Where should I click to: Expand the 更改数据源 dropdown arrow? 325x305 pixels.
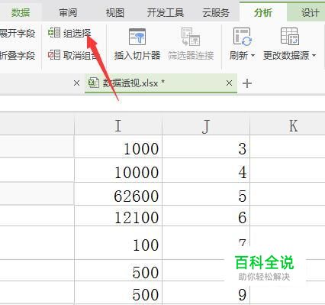pos(314,55)
